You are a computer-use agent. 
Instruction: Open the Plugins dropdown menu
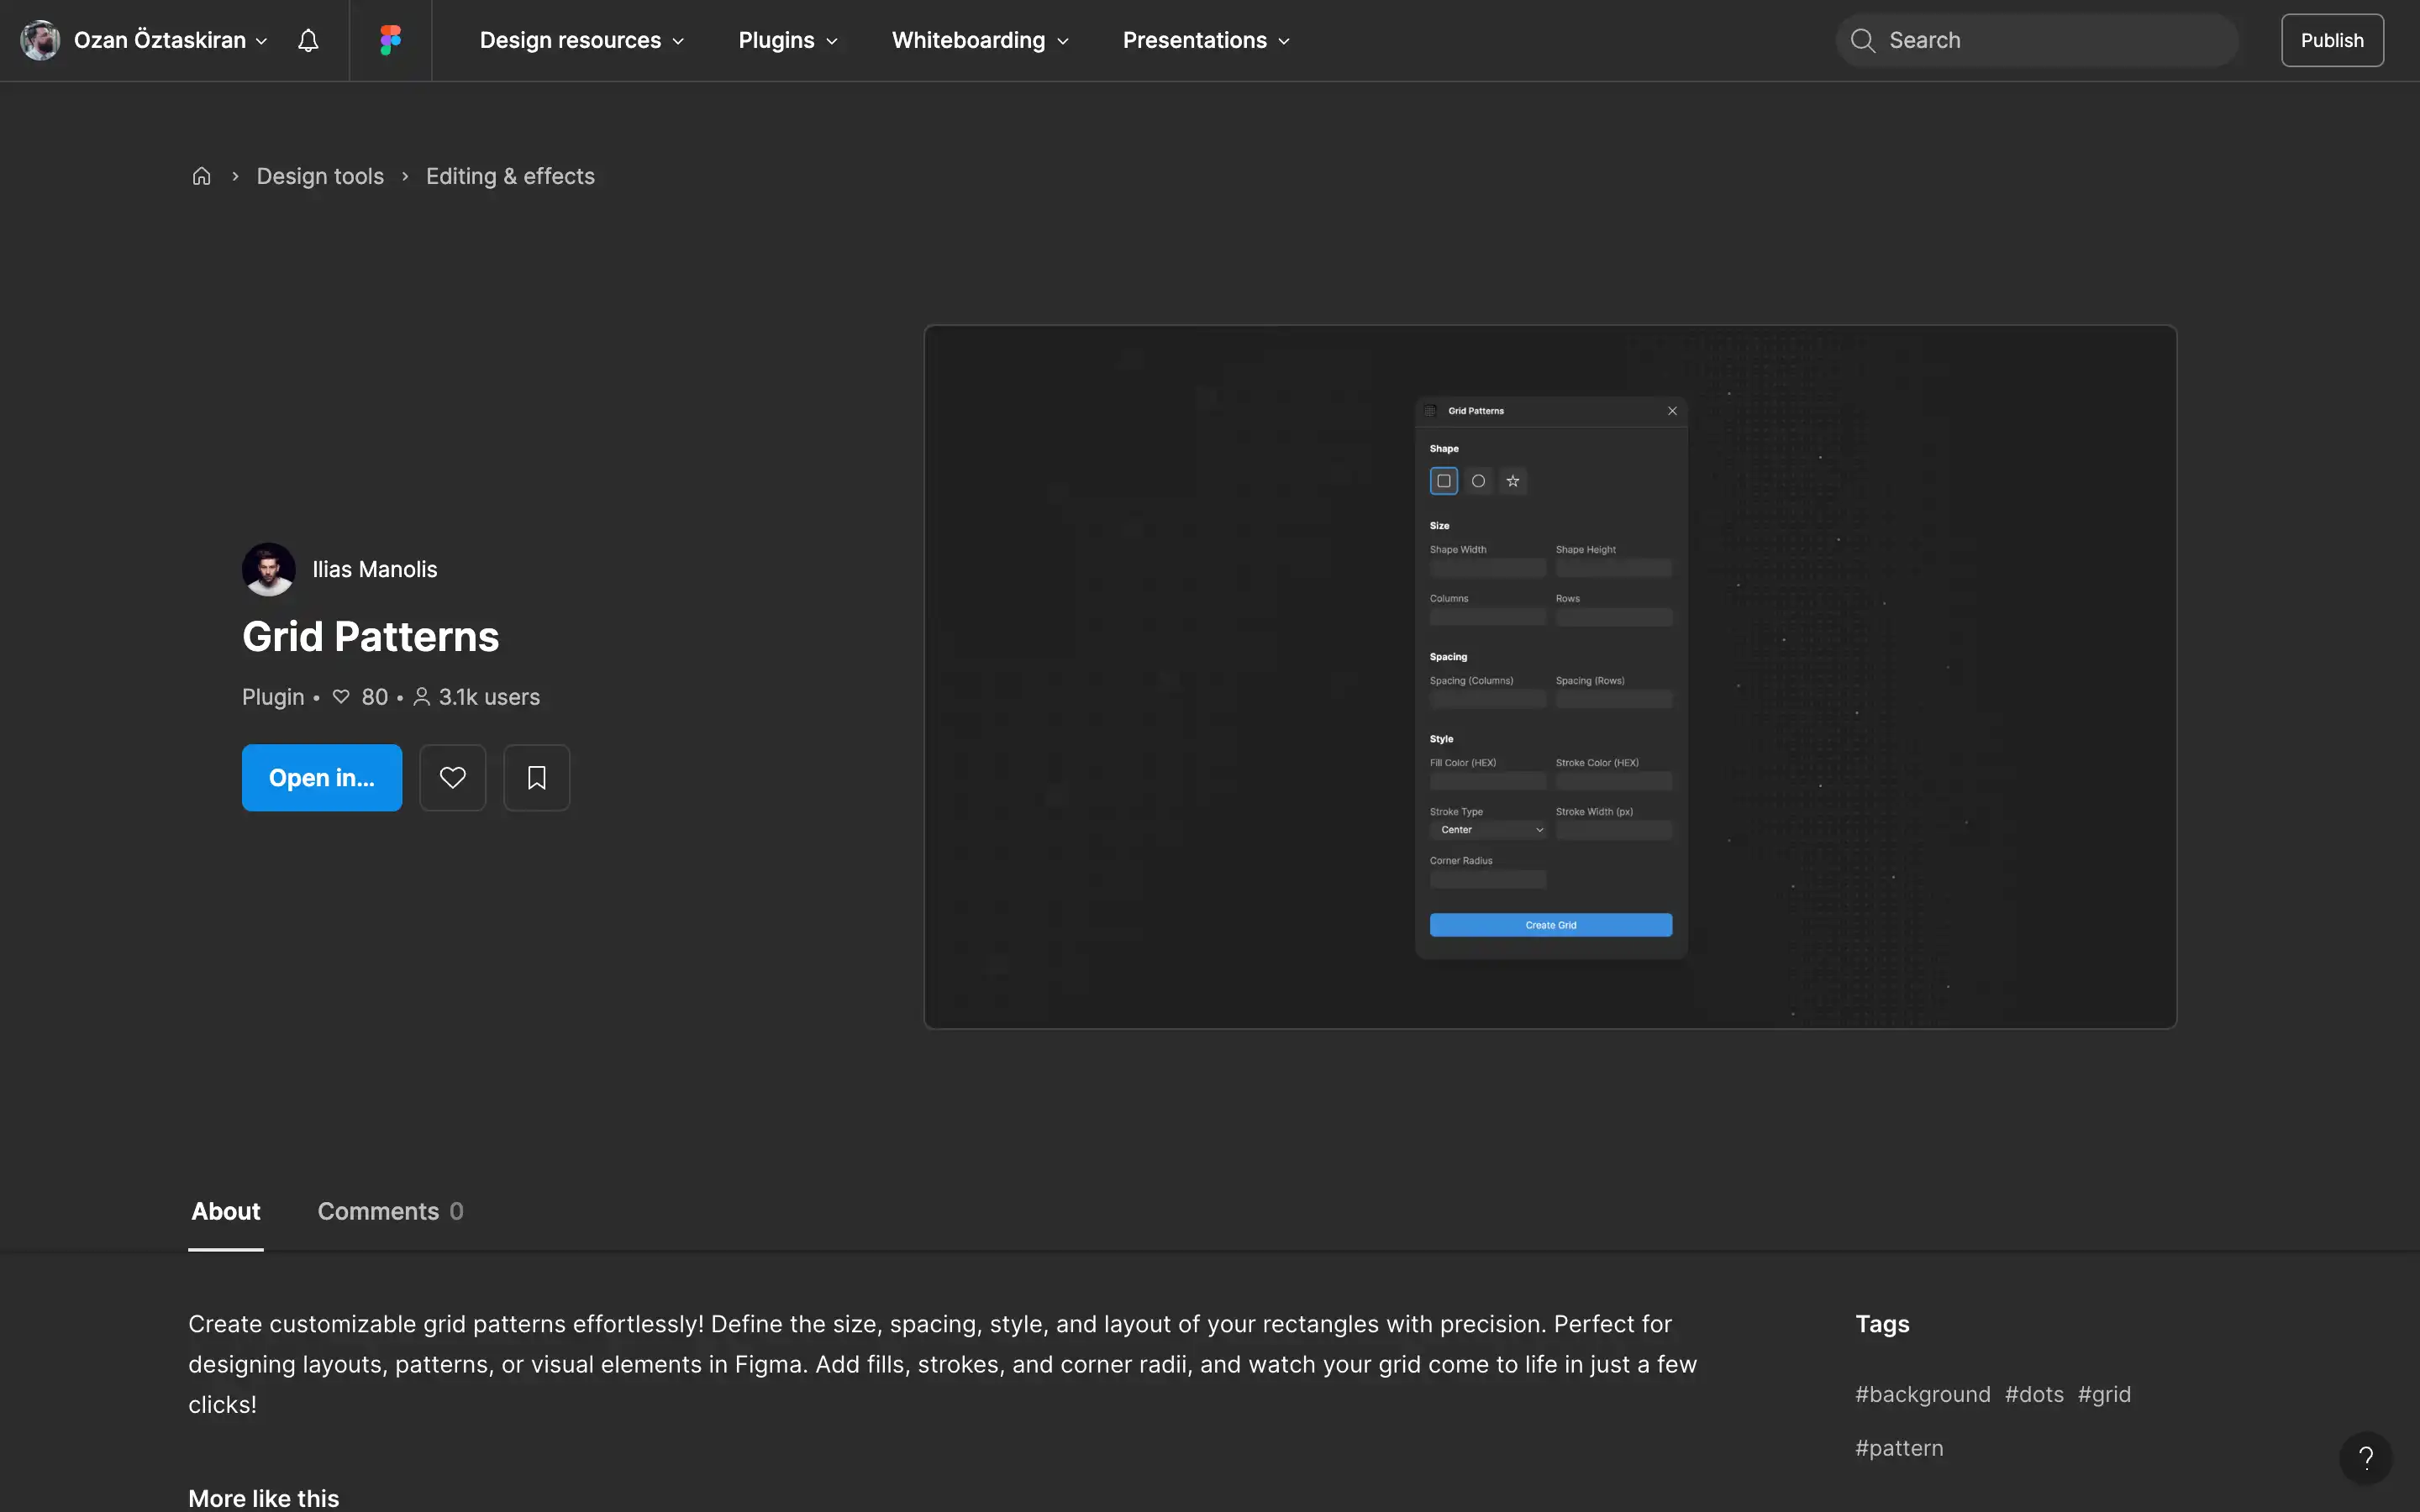pos(788,40)
